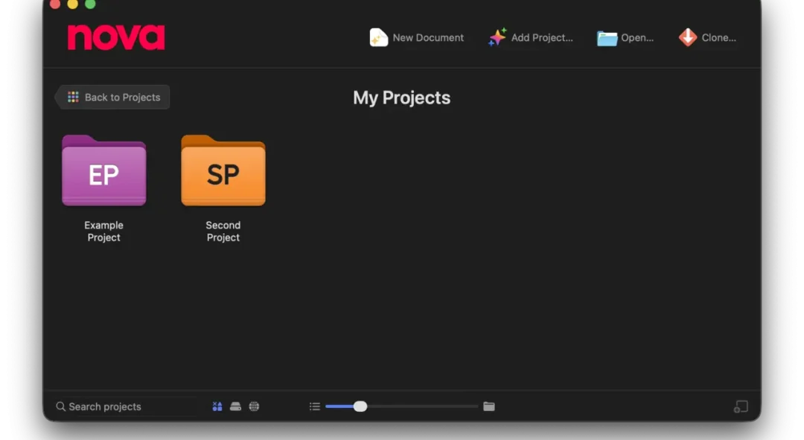Click Add Project... in the toolbar
804x440 pixels.
pyautogui.click(x=531, y=37)
